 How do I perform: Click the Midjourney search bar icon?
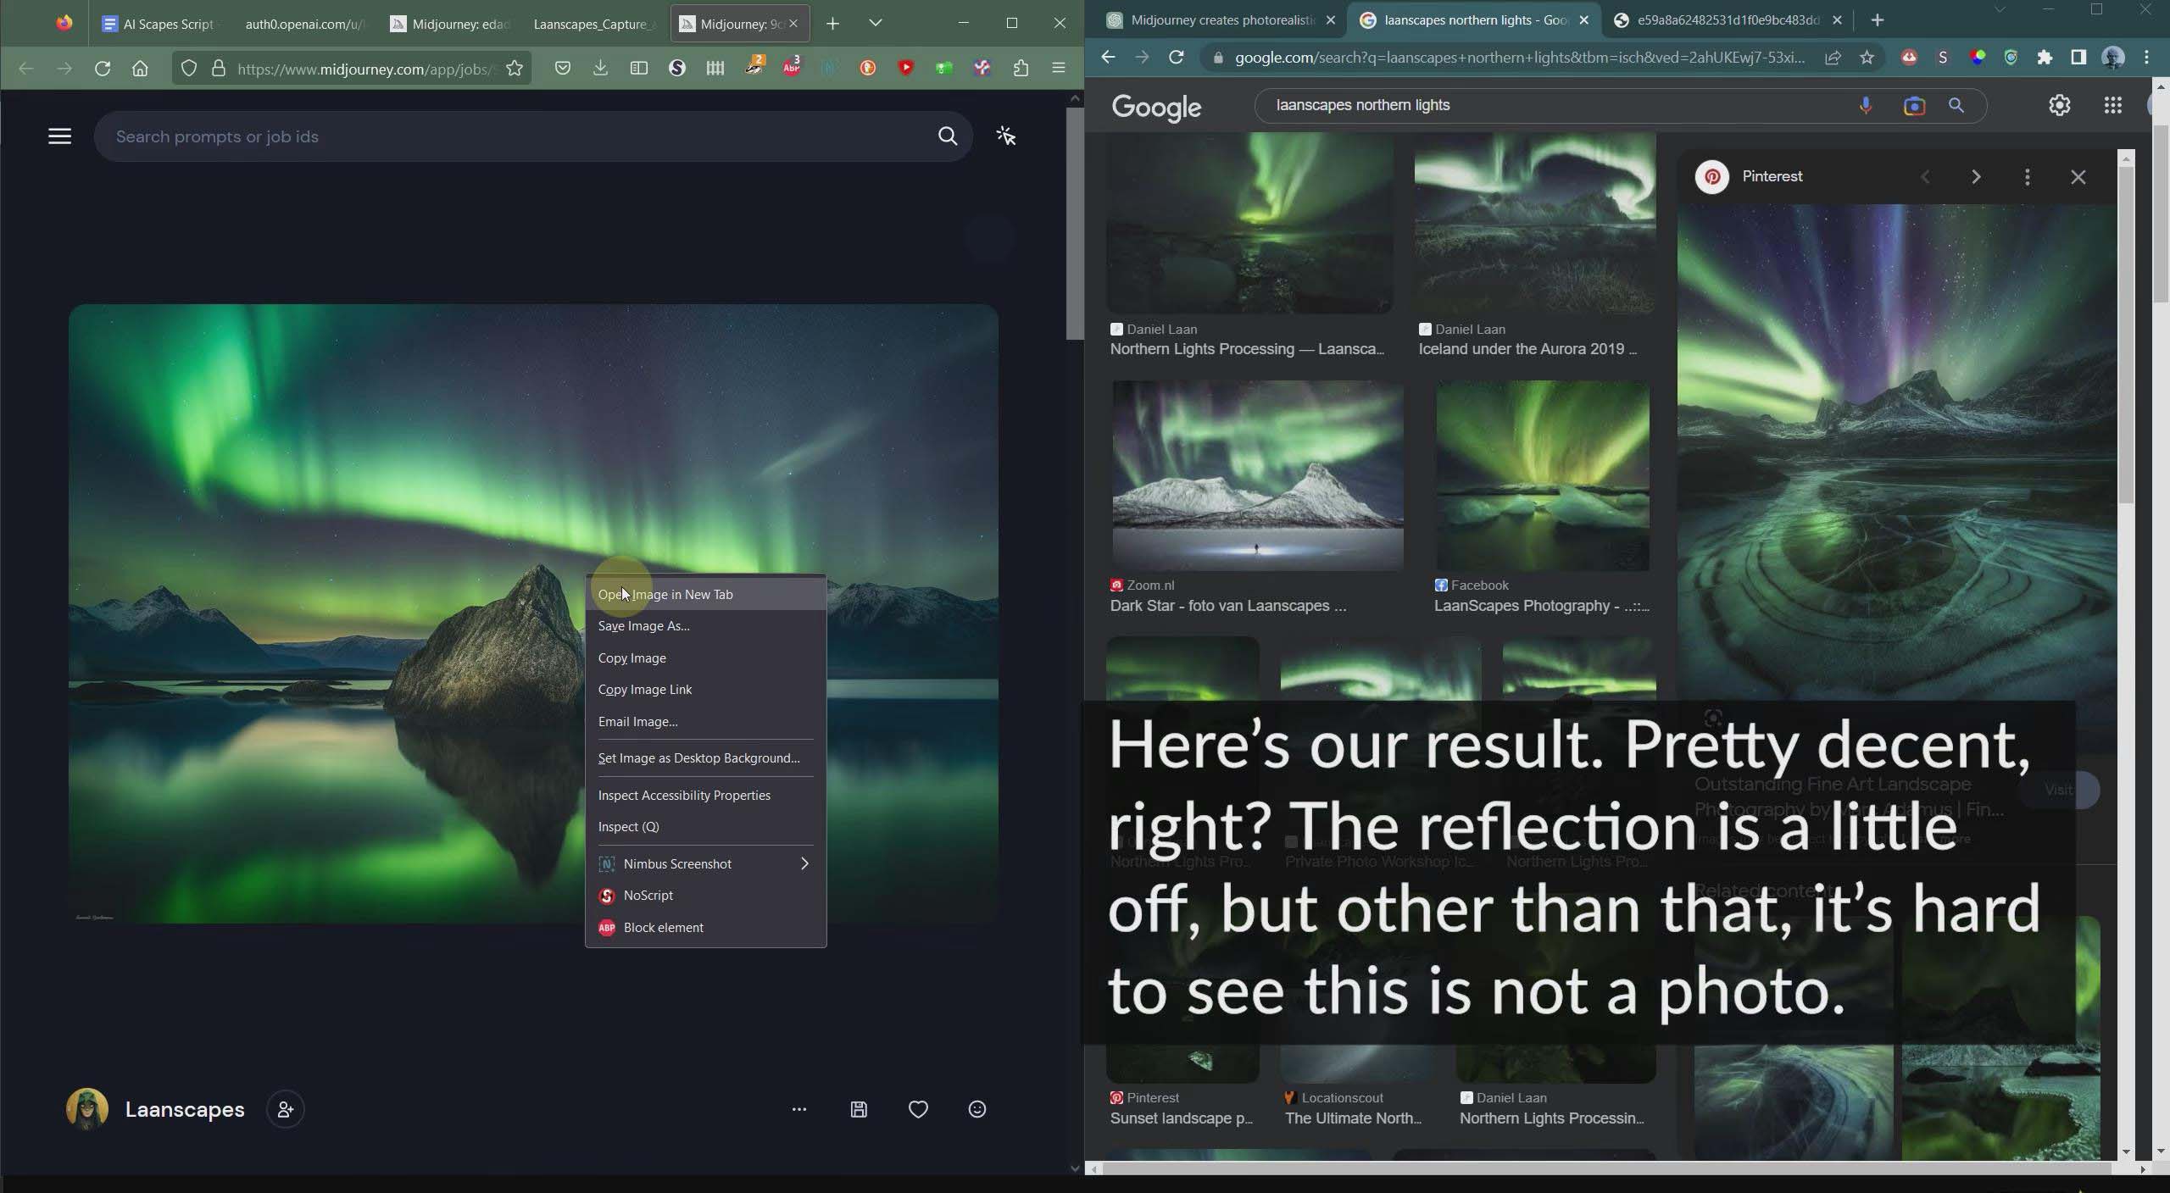[x=948, y=136]
